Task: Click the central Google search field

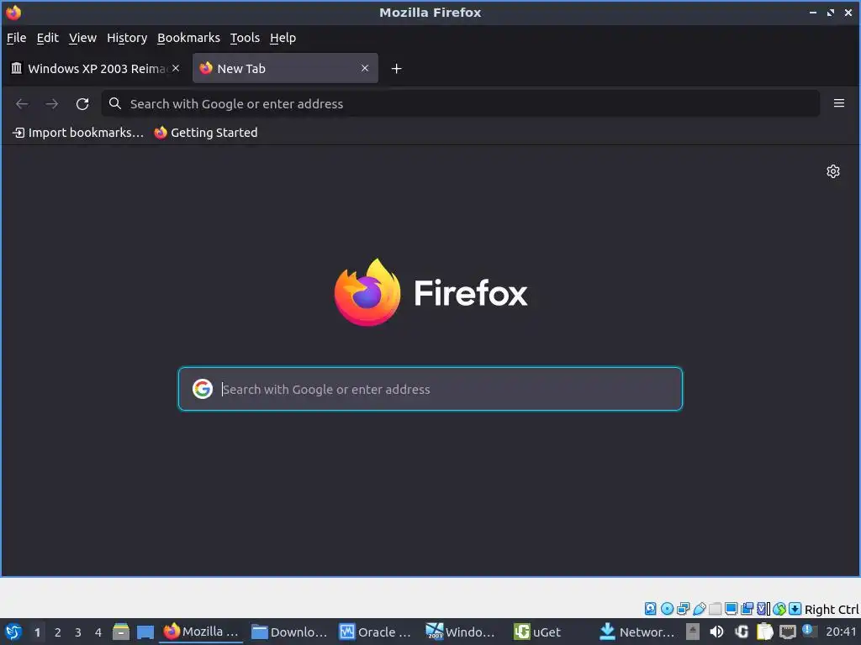Action: click(430, 389)
